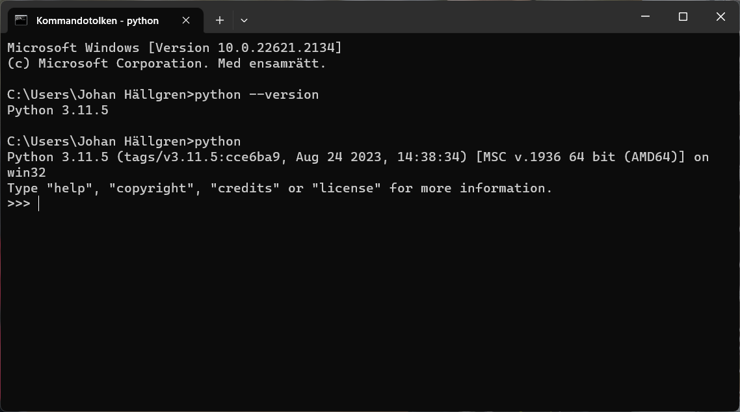
Task: Click the text cursor after the prompt
Action: pos(39,203)
